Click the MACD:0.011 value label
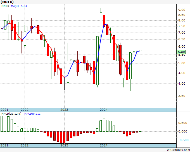The image size is (190, 152). [x=32, y=114]
